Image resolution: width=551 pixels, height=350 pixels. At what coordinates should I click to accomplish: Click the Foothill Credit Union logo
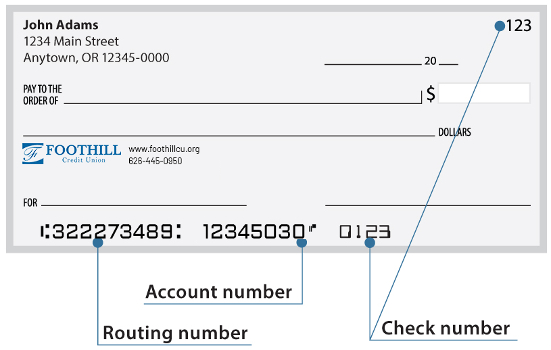tap(72, 154)
